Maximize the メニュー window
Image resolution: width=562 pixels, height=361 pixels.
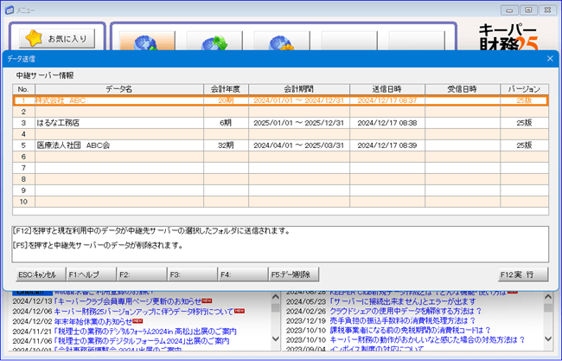click(x=528, y=10)
